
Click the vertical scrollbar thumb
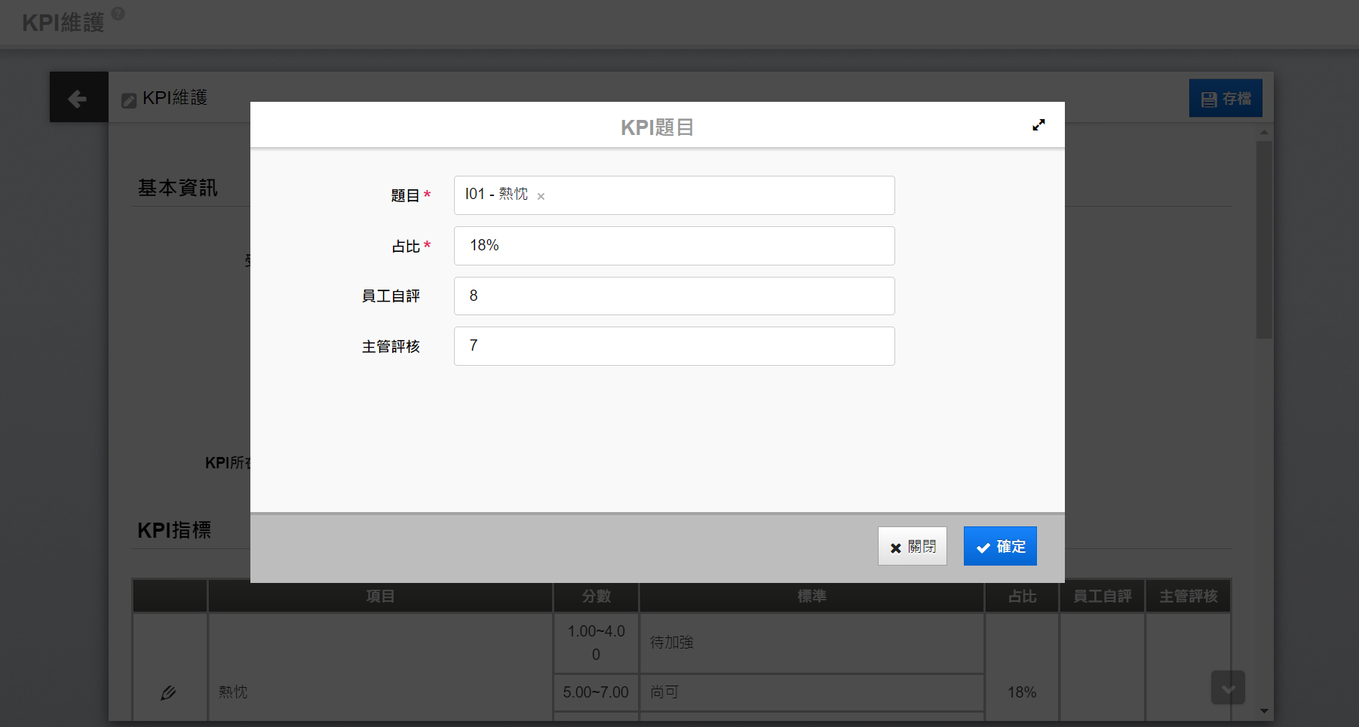click(1264, 240)
